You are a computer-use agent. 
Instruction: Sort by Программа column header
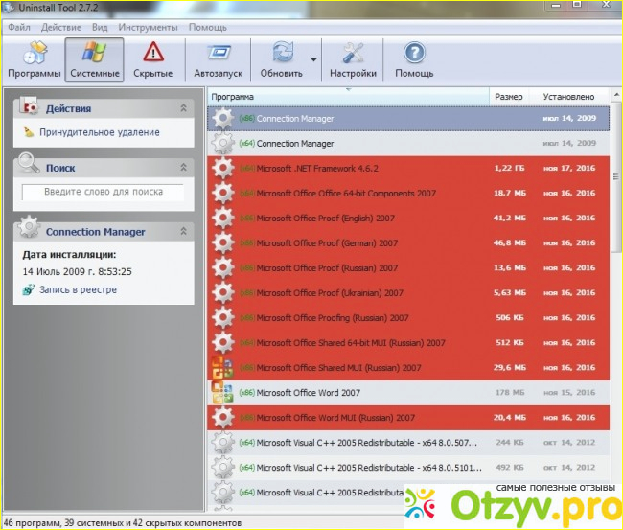[x=348, y=97]
